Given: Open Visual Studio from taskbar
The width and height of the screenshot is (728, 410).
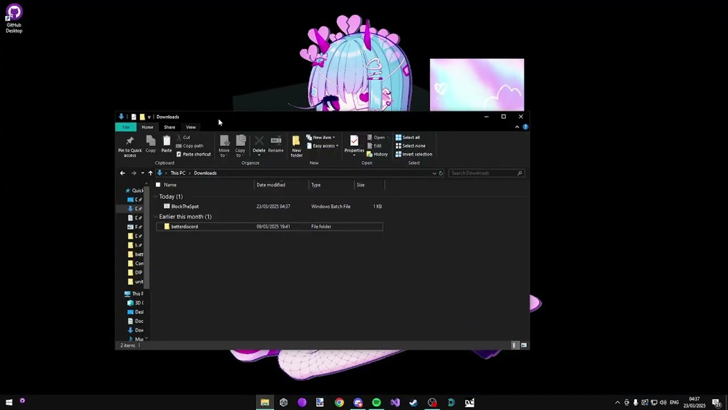Looking at the screenshot, I should point(395,403).
